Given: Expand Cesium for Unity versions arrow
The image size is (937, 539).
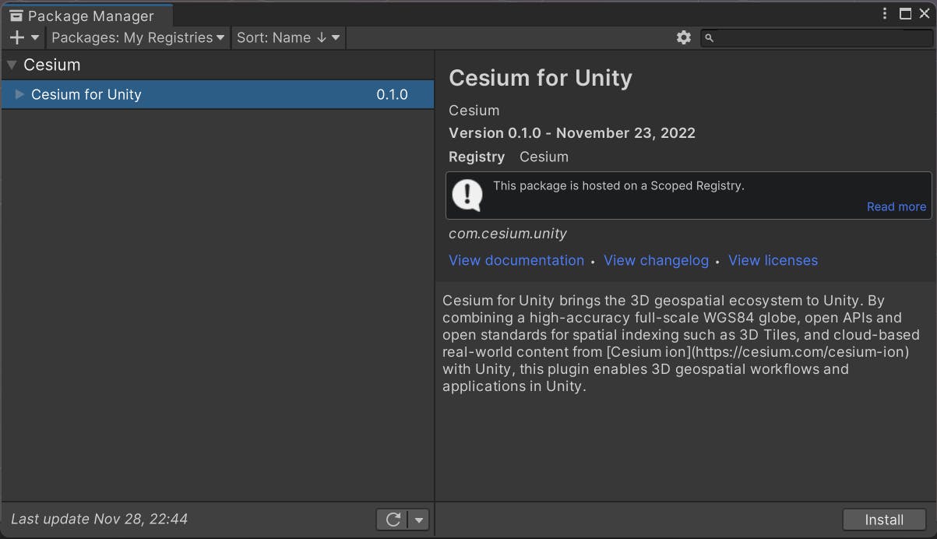Looking at the screenshot, I should point(19,94).
